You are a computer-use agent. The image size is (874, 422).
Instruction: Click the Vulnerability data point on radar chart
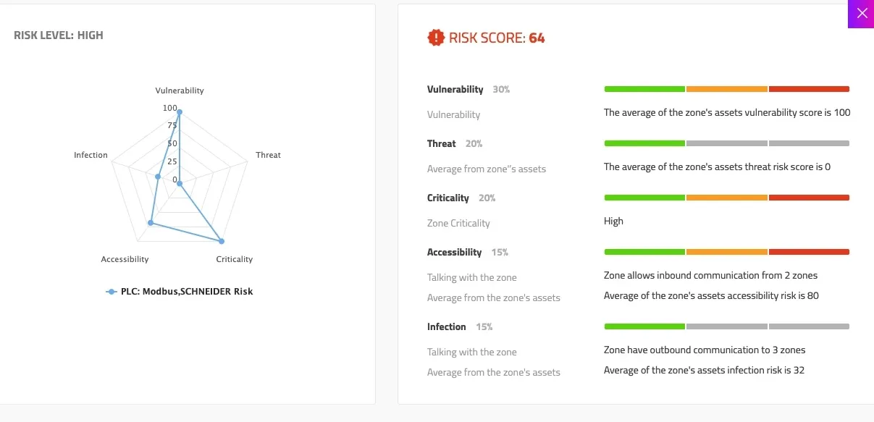coord(180,112)
